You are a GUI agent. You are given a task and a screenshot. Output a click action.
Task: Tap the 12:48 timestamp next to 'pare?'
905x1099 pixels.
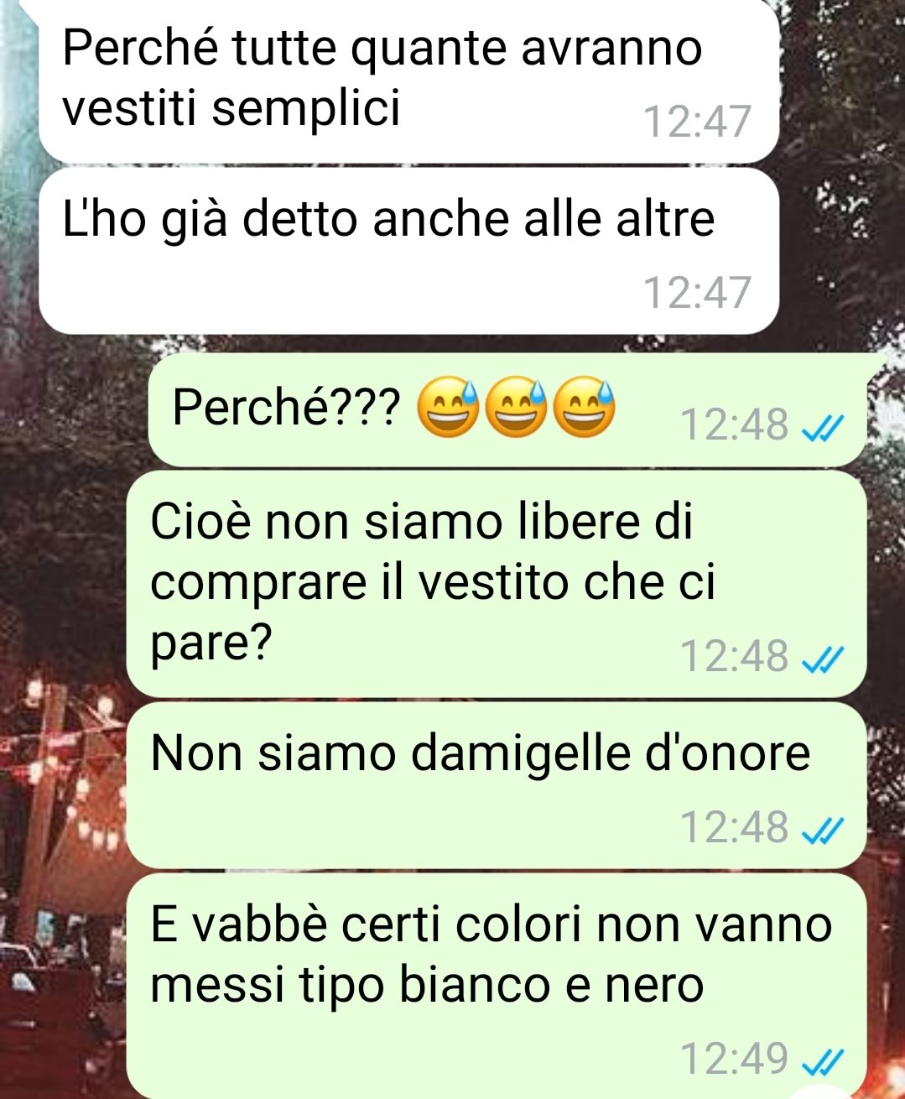tap(735, 656)
